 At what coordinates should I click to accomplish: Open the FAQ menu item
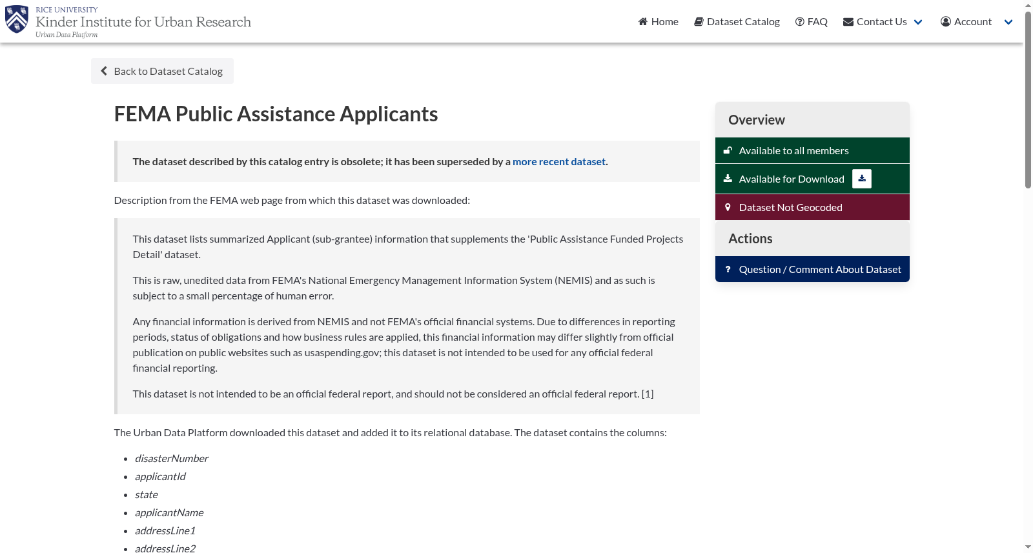[812, 21]
